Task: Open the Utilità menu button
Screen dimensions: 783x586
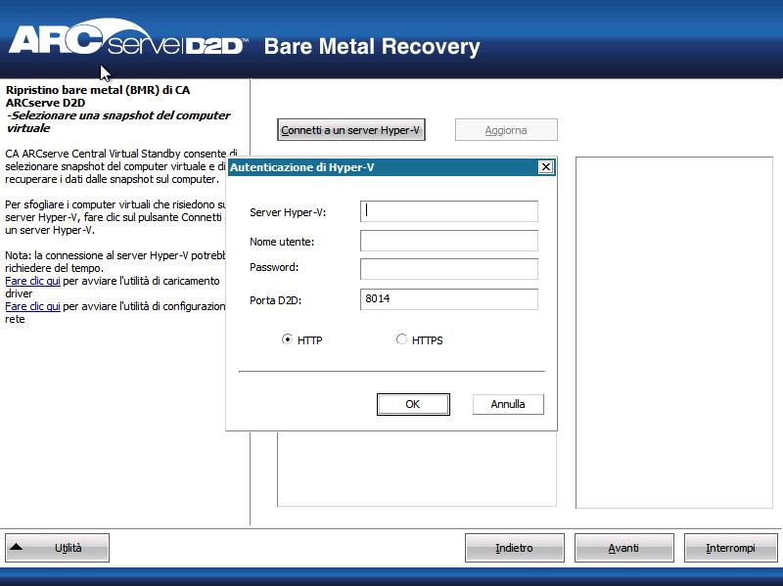Action: [x=57, y=548]
